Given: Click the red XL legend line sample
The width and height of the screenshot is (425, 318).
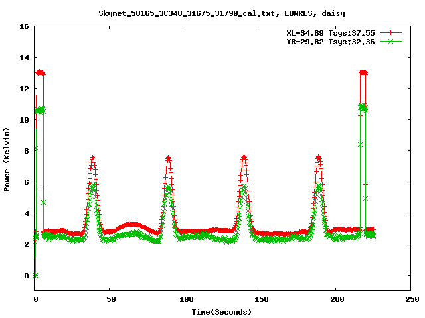Looking at the screenshot, I should [390, 33].
